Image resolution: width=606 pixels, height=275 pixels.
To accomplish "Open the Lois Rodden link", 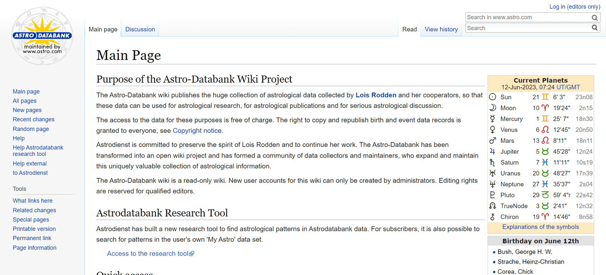I will click(x=376, y=95).
